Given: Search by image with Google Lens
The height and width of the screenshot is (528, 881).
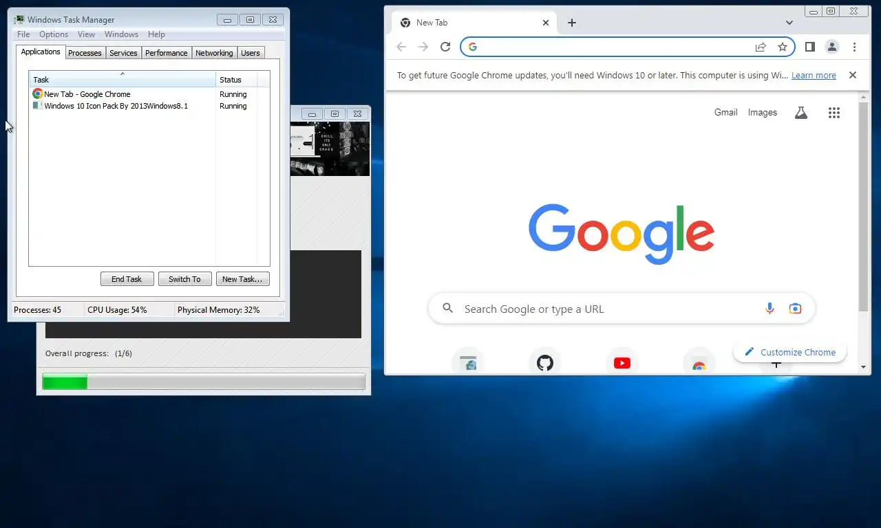Looking at the screenshot, I should pyautogui.click(x=795, y=309).
